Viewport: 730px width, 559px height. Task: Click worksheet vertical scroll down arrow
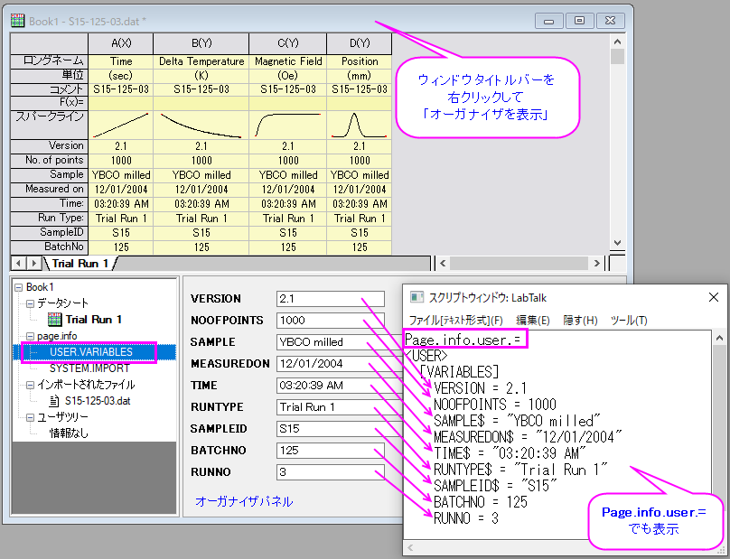click(x=617, y=243)
